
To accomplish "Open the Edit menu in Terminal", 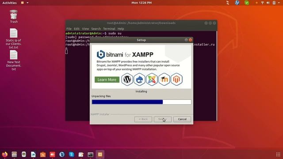I will (76, 29).
